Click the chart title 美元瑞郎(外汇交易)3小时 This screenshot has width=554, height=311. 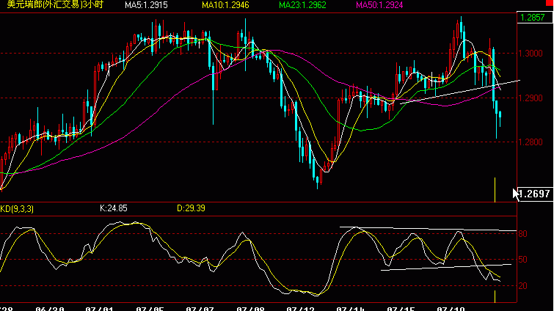(55, 4)
